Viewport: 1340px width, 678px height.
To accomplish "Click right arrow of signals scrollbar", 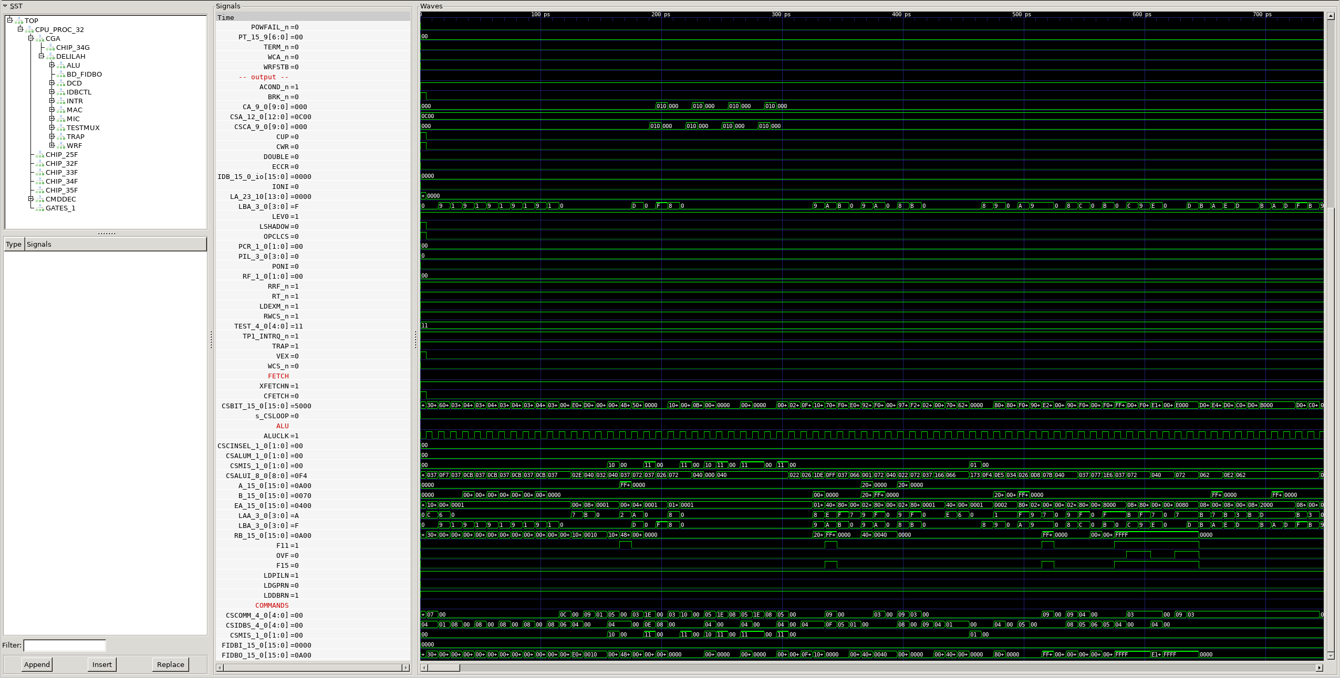I will [406, 668].
